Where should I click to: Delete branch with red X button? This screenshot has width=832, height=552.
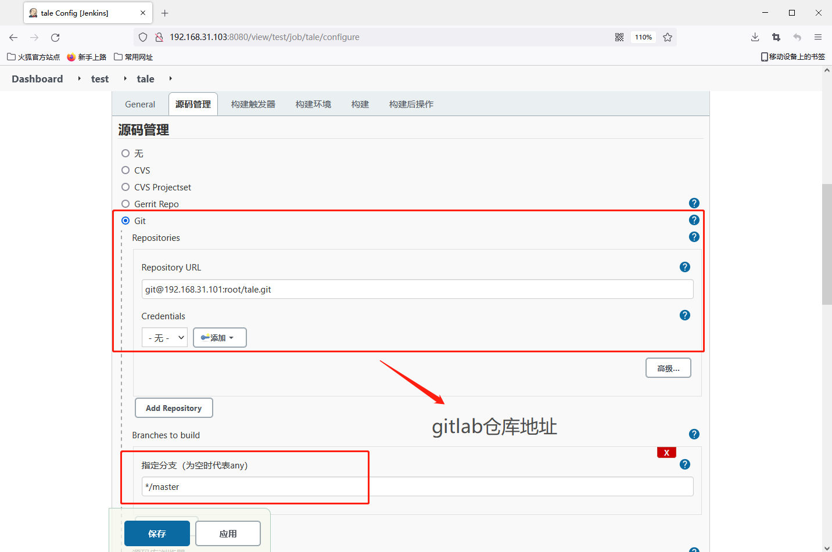point(666,453)
